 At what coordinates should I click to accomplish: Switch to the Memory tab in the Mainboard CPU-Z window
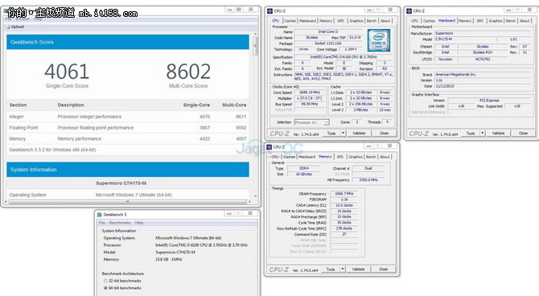pos(465,21)
